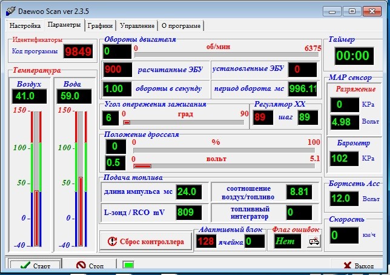Screen dimensions: 390x275
Task: Click the green connection status indicator
Action: click(x=128, y=265)
